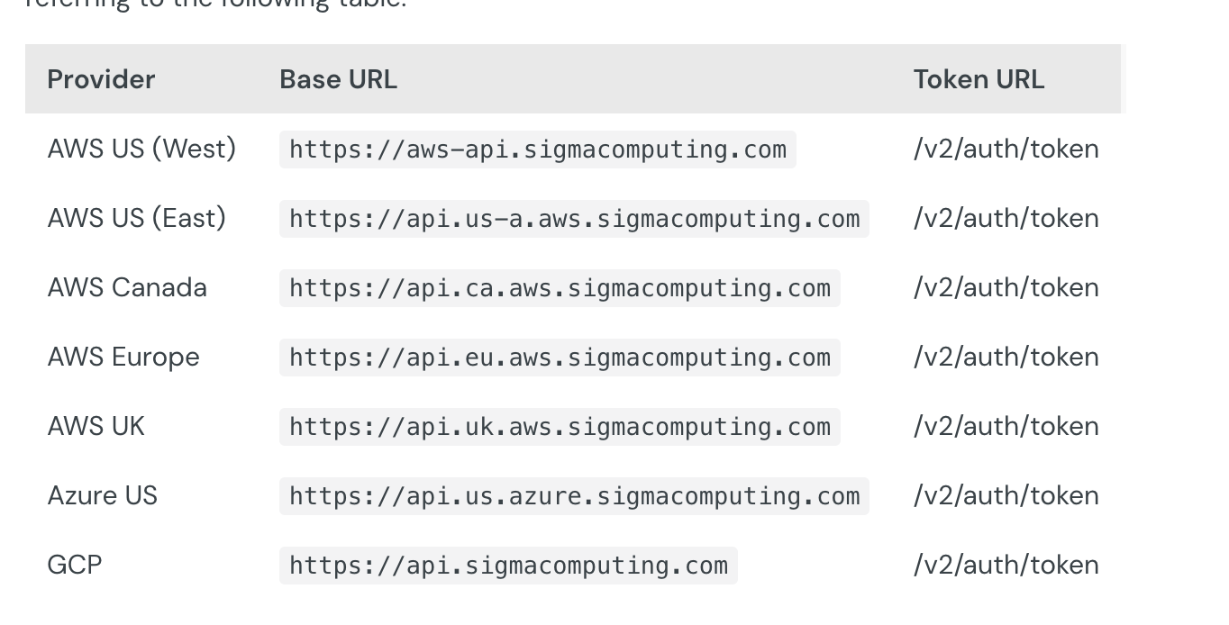Click the AWS Europe base URL code
The width and height of the screenshot is (1229, 625).
point(560,358)
